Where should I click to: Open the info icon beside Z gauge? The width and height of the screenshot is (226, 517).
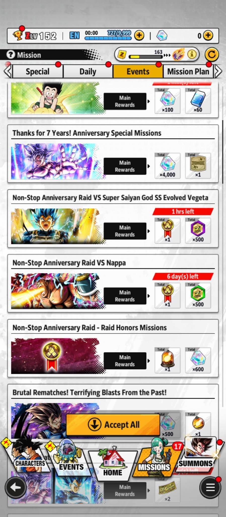point(192,54)
